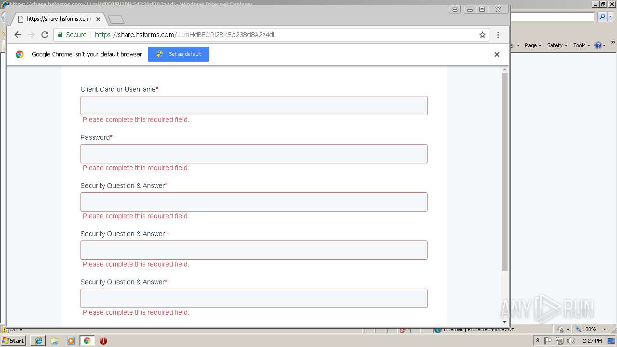Click the first Security Question & Answer field

(254, 202)
